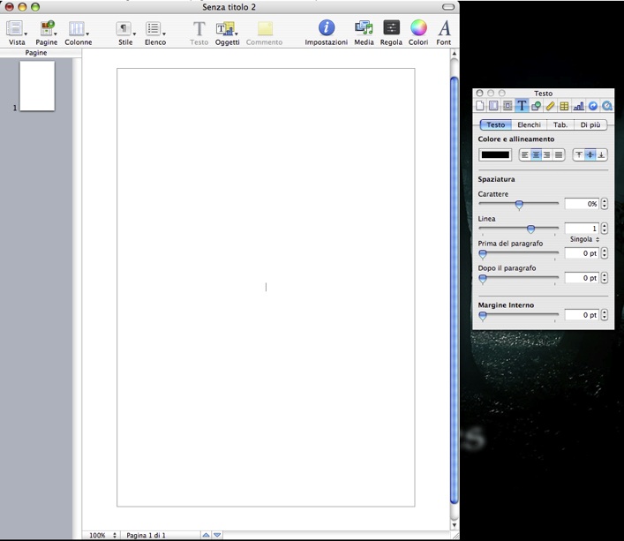Open the Table inspector grid icon
This screenshot has height=541, width=624.
[x=564, y=106]
